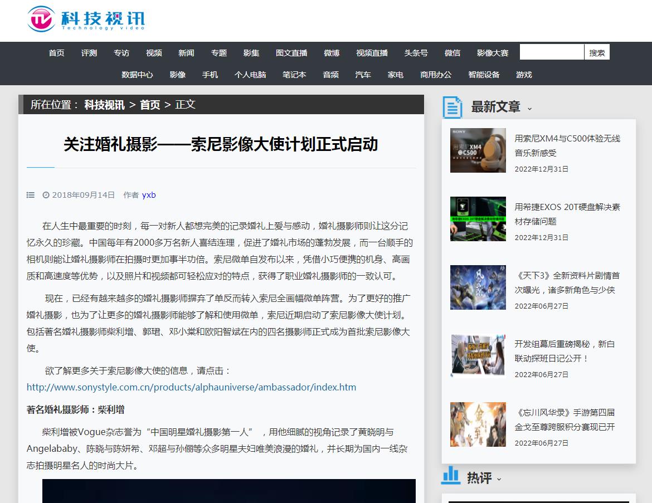Click 科技视讯 in the breadcrumb
Screen dimensions: 652x503
tap(104, 105)
